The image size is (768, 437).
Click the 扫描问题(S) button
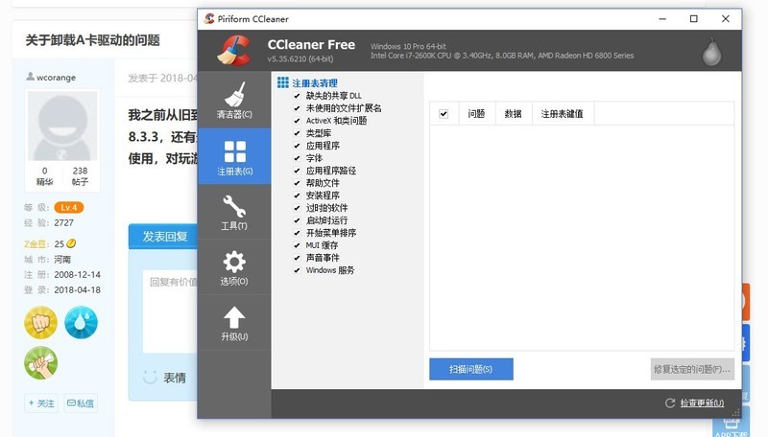click(471, 369)
